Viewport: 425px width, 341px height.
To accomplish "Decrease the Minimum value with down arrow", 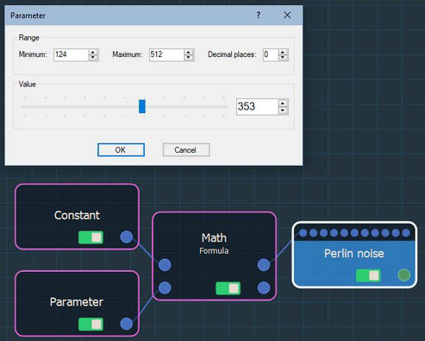I will pyautogui.click(x=93, y=58).
